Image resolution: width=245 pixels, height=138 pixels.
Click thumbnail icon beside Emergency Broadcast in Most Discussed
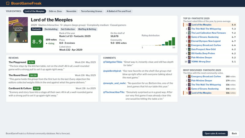point(189,76)
